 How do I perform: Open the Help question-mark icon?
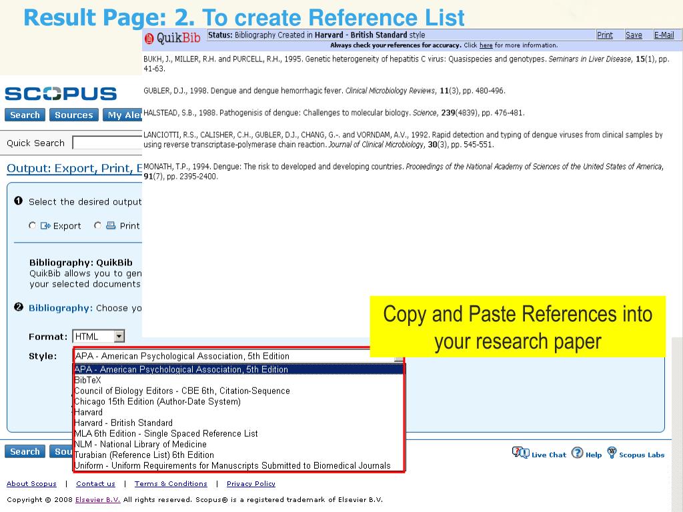[x=577, y=453]
